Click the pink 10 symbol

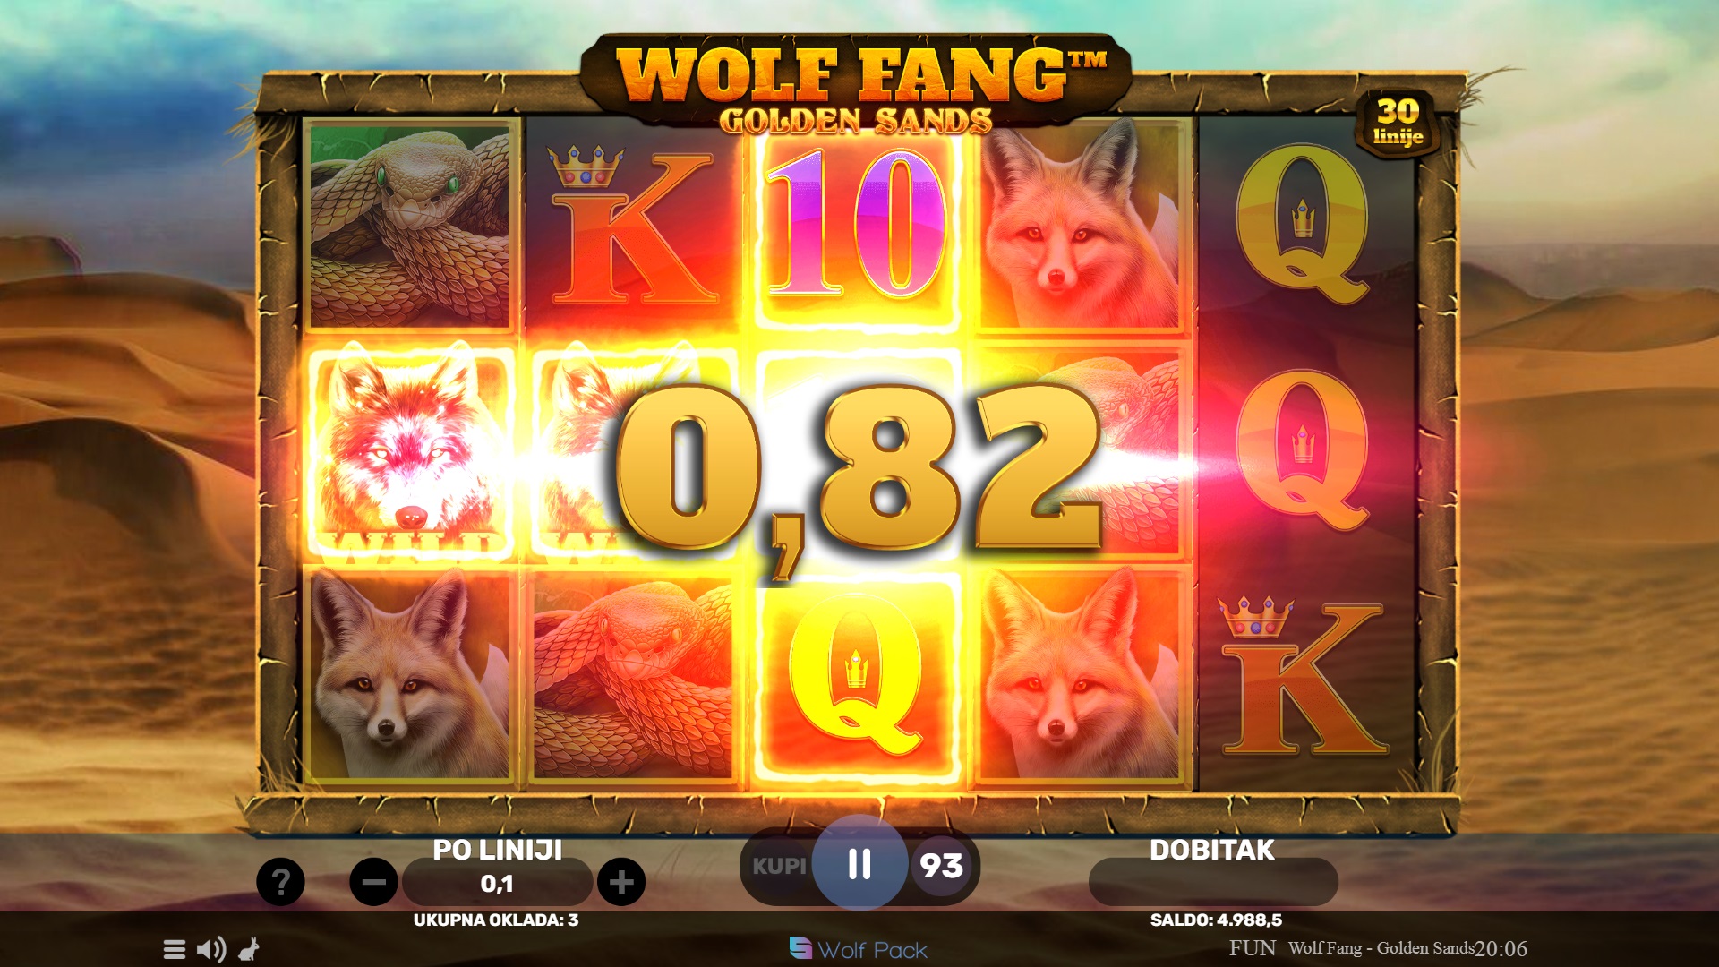[x=857, y=226]
